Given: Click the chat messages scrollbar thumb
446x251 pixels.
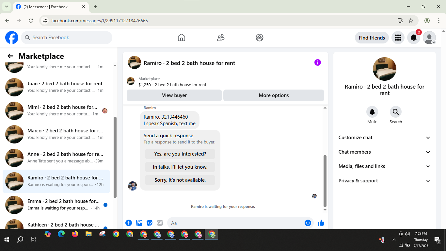Looking at the screenshot, I should coord(325,181).
